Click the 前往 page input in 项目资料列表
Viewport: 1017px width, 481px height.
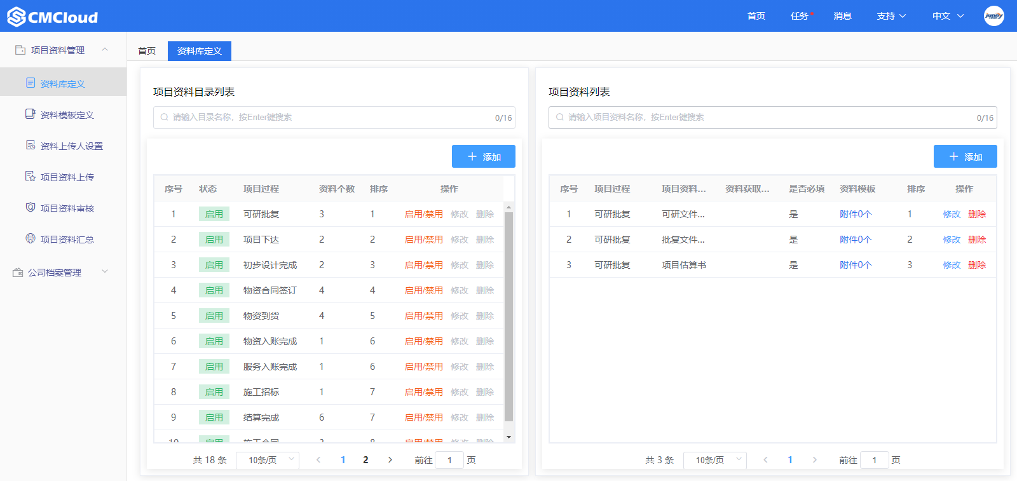[x=874, y=460]
